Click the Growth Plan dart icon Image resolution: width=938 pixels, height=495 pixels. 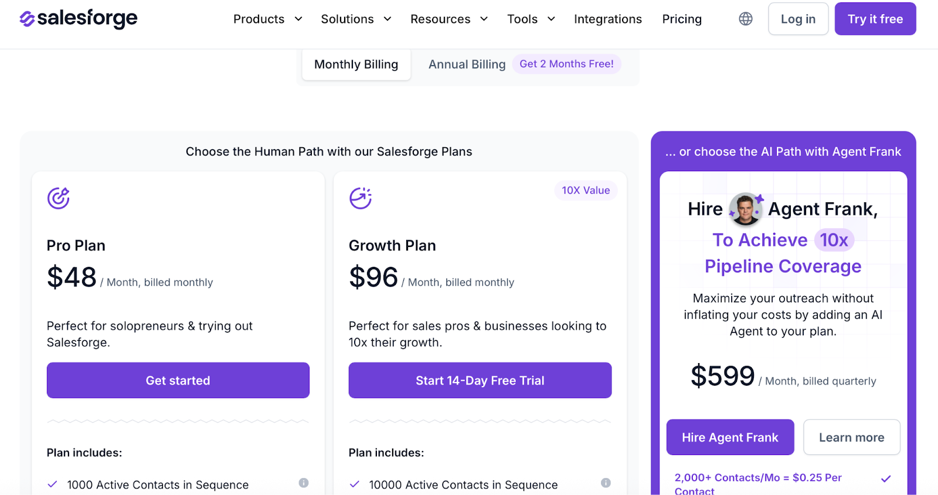coord(361,198)
